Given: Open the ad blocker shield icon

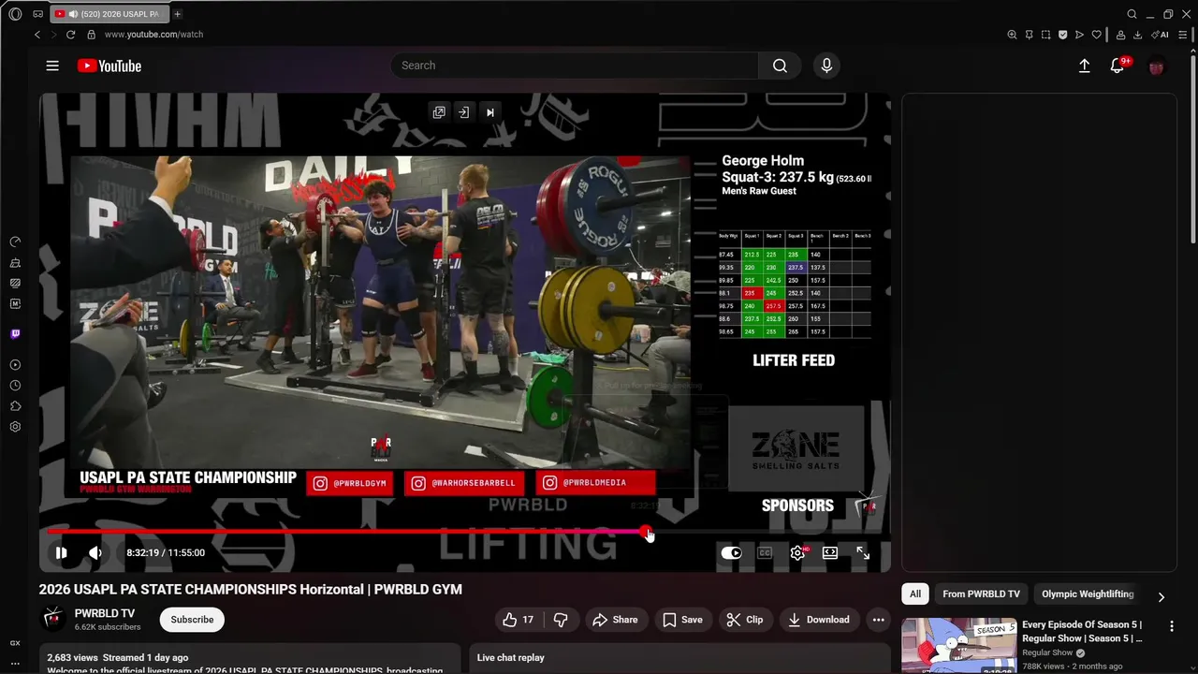Looking at the screenshot, I should pos(1062,35).
